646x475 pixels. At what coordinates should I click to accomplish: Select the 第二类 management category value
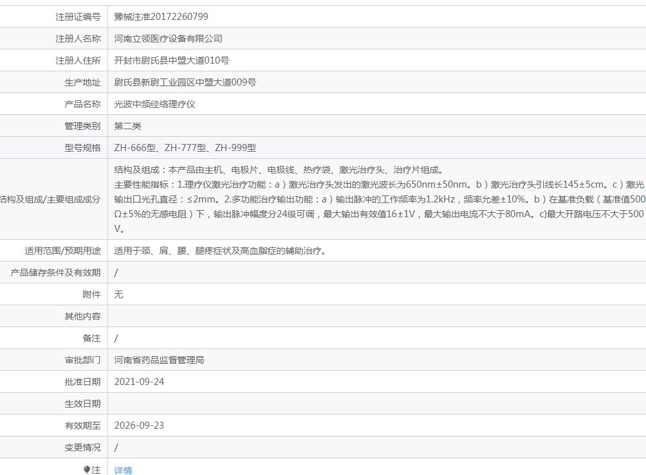127,125
